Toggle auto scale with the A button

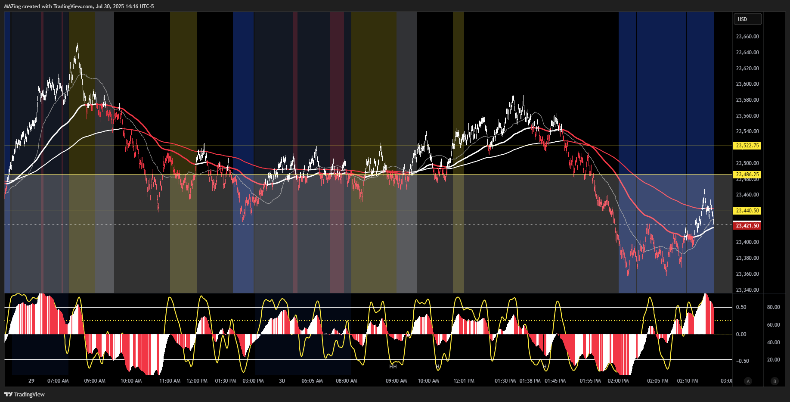coord(748,381)
